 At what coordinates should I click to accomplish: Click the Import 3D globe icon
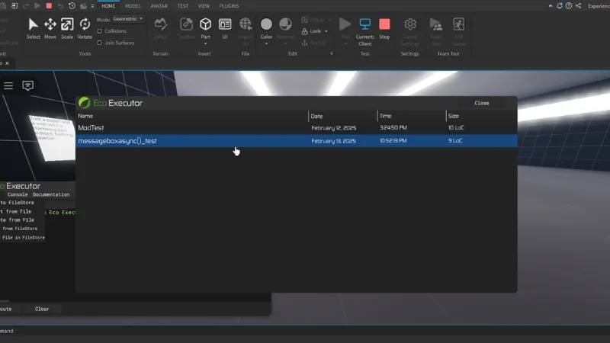246,24
